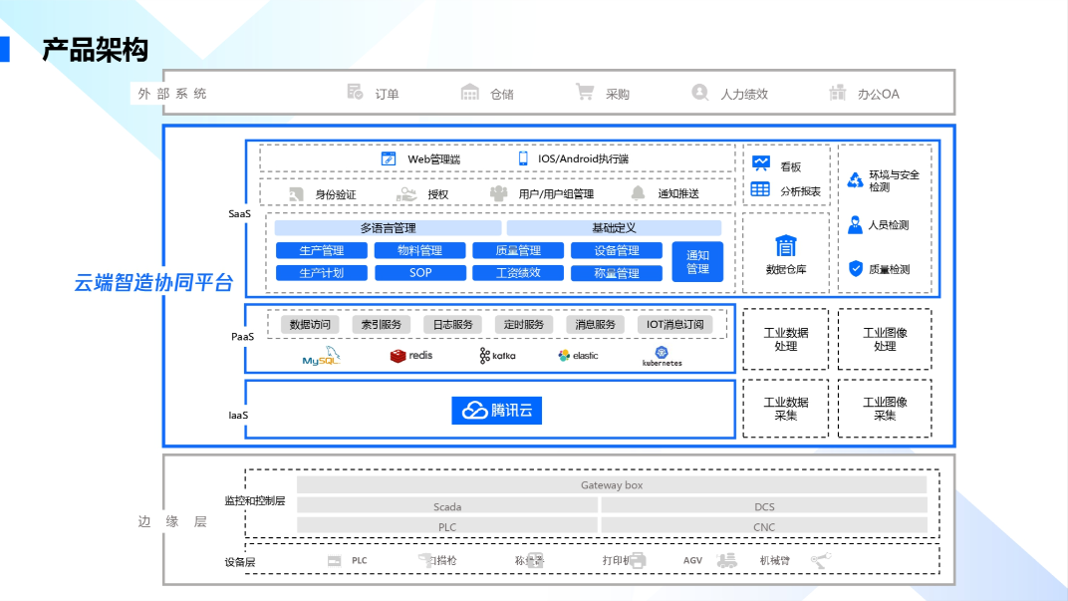Select the 通知管理 block
Image resolution: width=1068 pixels, height=601 pixels.
[697, 262]
